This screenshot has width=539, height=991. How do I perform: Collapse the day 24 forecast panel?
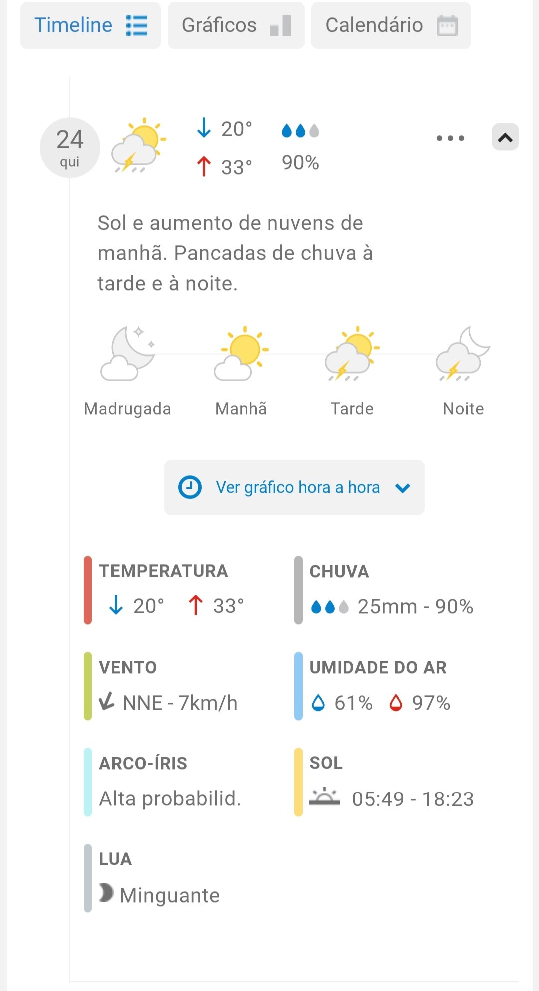pos(505,137)
